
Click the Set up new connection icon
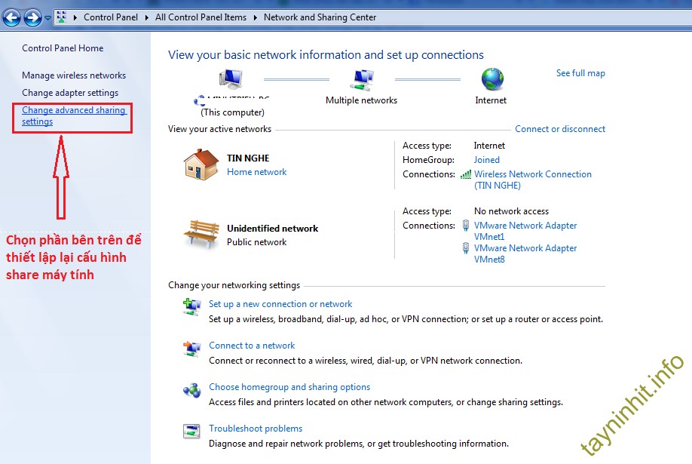coord(191,306)
